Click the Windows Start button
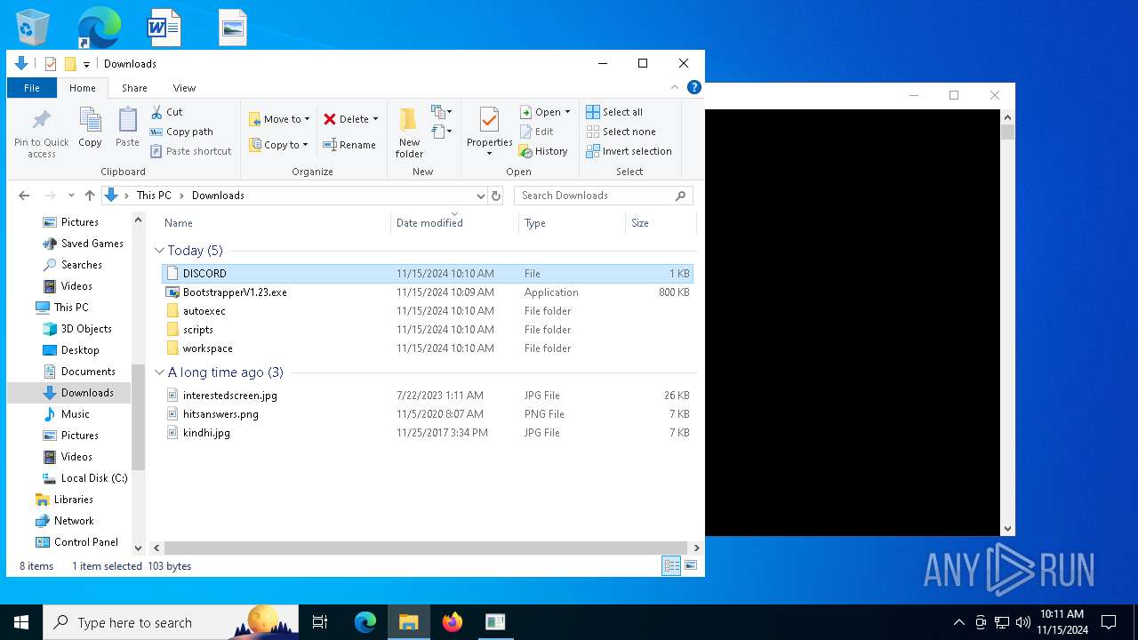 [x=21, y=622]
